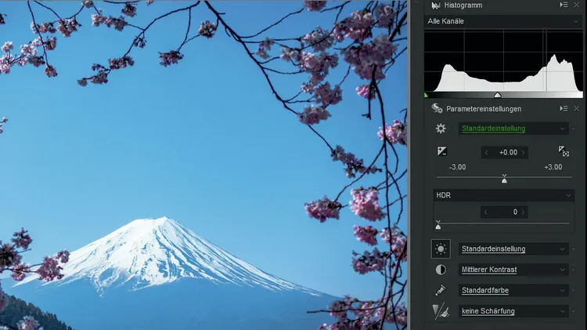Click the HDR value field showing 0
This screenshot has width=587, height=330.
coord(504,212)
